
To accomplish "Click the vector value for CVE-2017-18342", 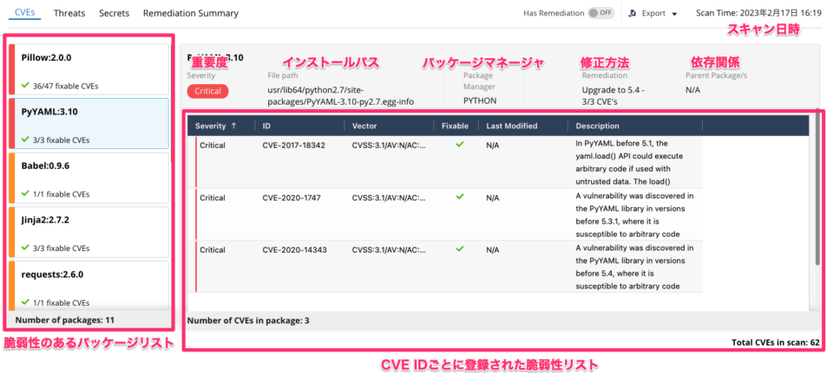I will (x=389, y=145).
